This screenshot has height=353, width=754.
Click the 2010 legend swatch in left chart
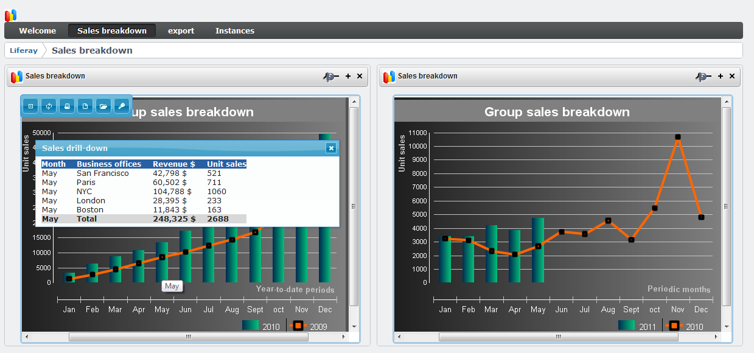coord(251,326)
